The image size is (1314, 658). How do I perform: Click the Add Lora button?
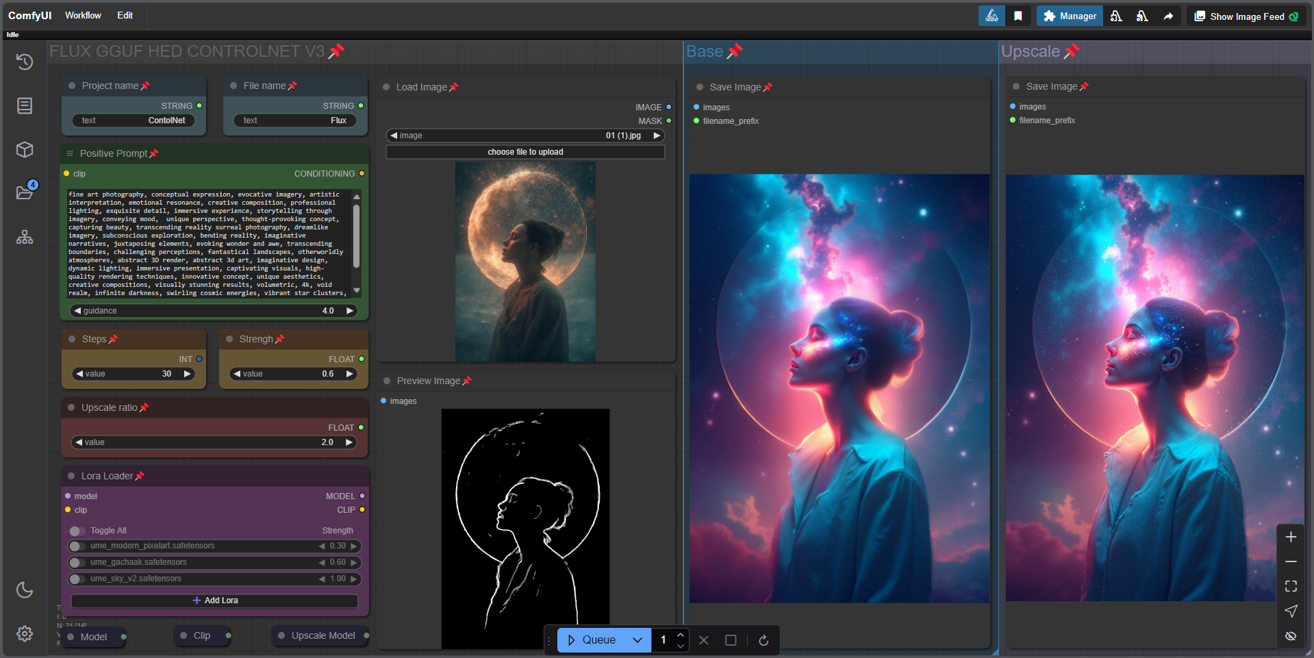(215, 600)
